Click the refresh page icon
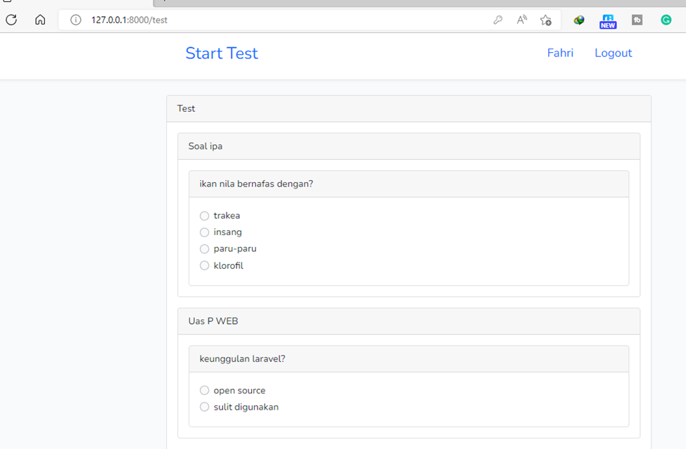 11,20
